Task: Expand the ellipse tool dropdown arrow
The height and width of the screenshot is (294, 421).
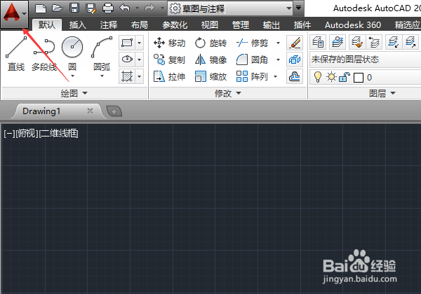Action: point(139,59)
